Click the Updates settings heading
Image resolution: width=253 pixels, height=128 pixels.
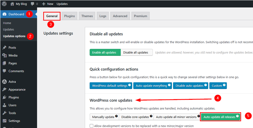coord(58,33)
